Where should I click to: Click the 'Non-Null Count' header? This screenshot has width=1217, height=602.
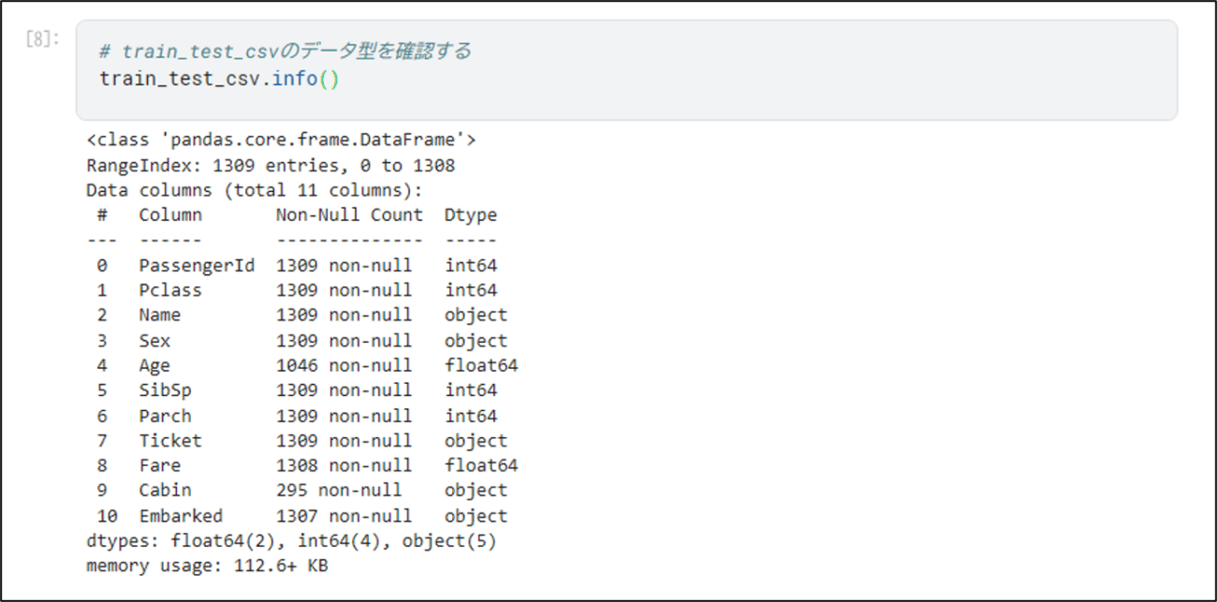click(349, 215)
